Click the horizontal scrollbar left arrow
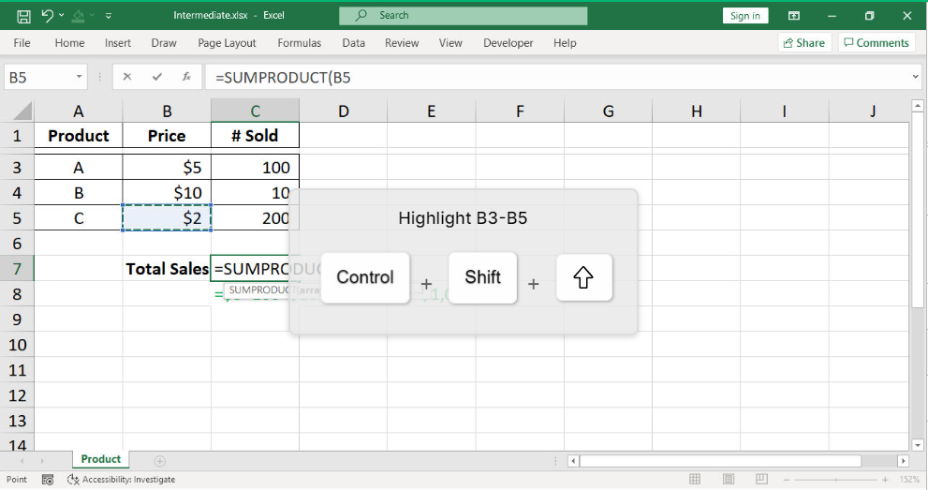 [x=573, y=460]
